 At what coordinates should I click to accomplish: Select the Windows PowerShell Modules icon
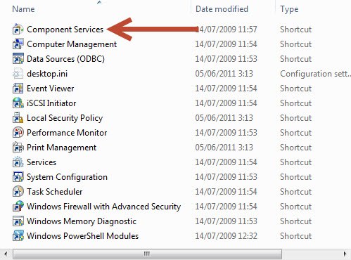(18, 236)
